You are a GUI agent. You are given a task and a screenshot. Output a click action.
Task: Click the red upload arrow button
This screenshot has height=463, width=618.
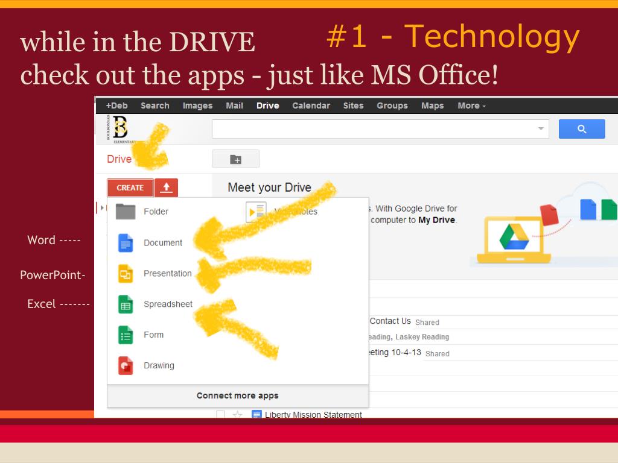[x=167, y=187]
